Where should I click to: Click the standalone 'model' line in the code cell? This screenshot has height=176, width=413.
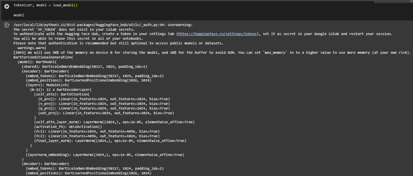[19, 15]
